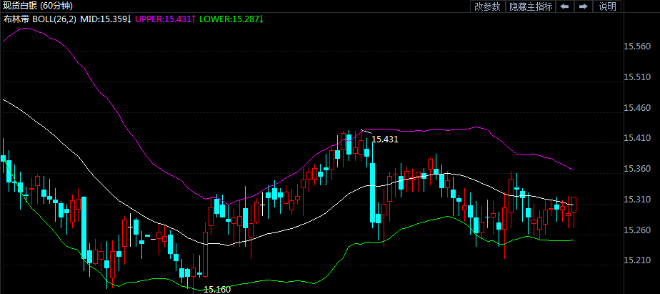Viewport: 660px width, 294px height.
Task: Click the left arrow button in top bar
Action: click(564, 6)
